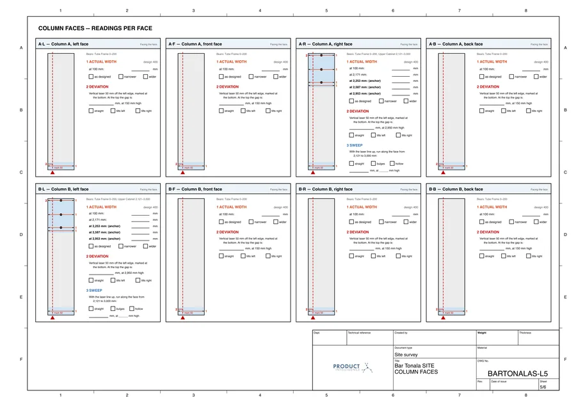
Task: Check "straight" in the A-B panel
Action: (x=481, y=111)
